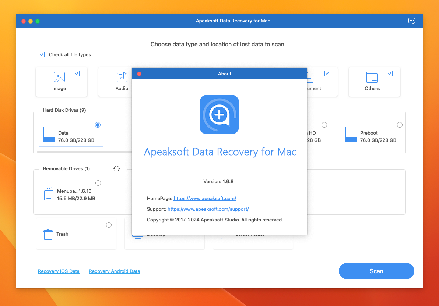
Task: Open Recovery Android Data
Action: click(114, 271)
